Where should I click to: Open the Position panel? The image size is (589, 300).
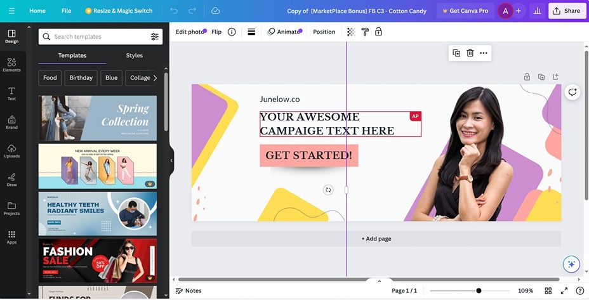tap(324, 32)
